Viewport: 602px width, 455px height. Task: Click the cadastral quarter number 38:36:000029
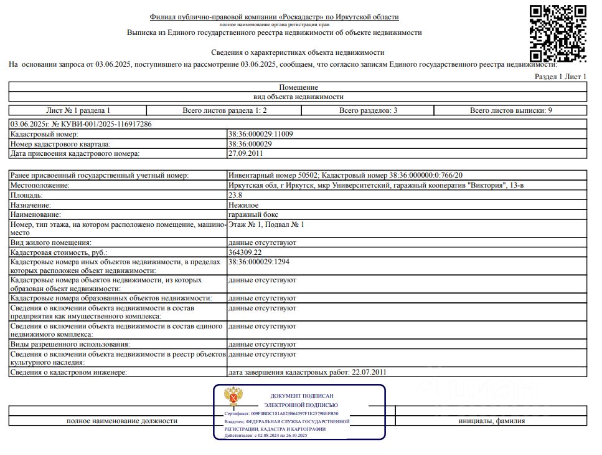tap(250, 144)
